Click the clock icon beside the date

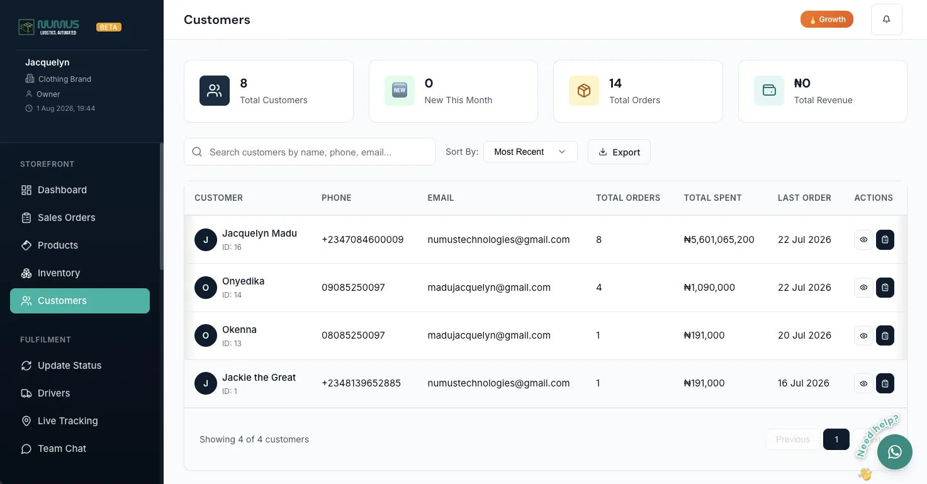tap(29, 108)
